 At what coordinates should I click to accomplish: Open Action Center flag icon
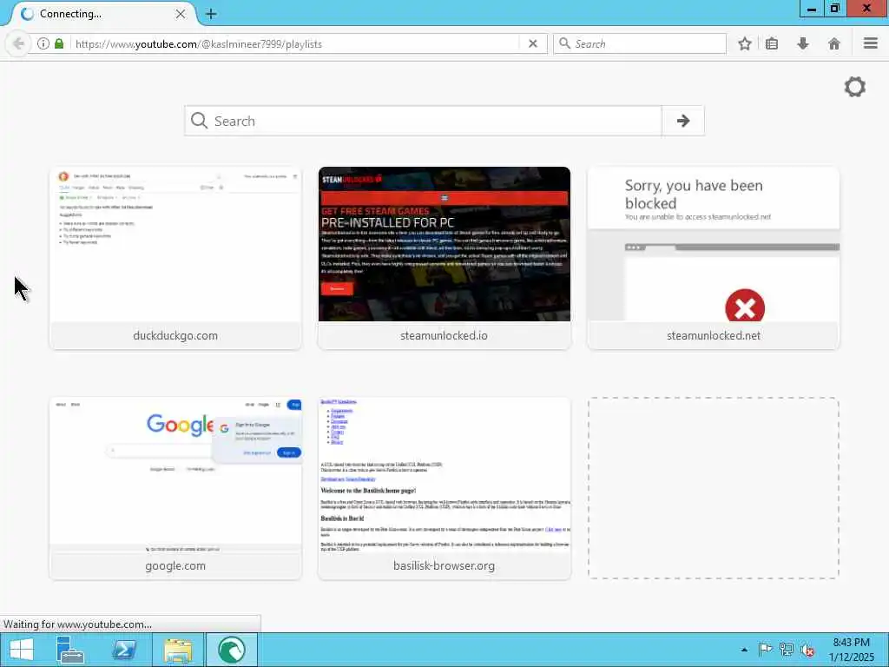click(766, 650)
